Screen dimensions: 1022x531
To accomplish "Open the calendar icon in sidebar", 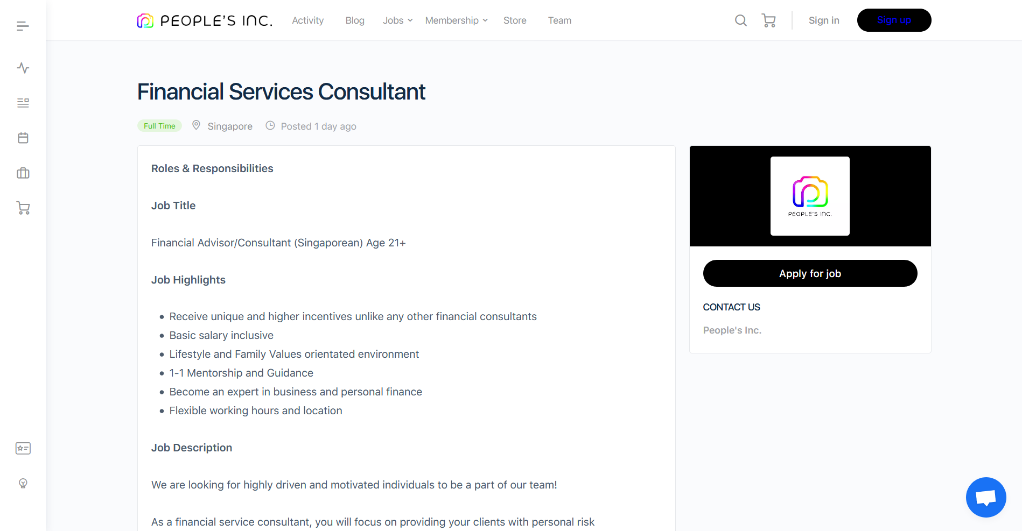I will (x=23, y=138).
